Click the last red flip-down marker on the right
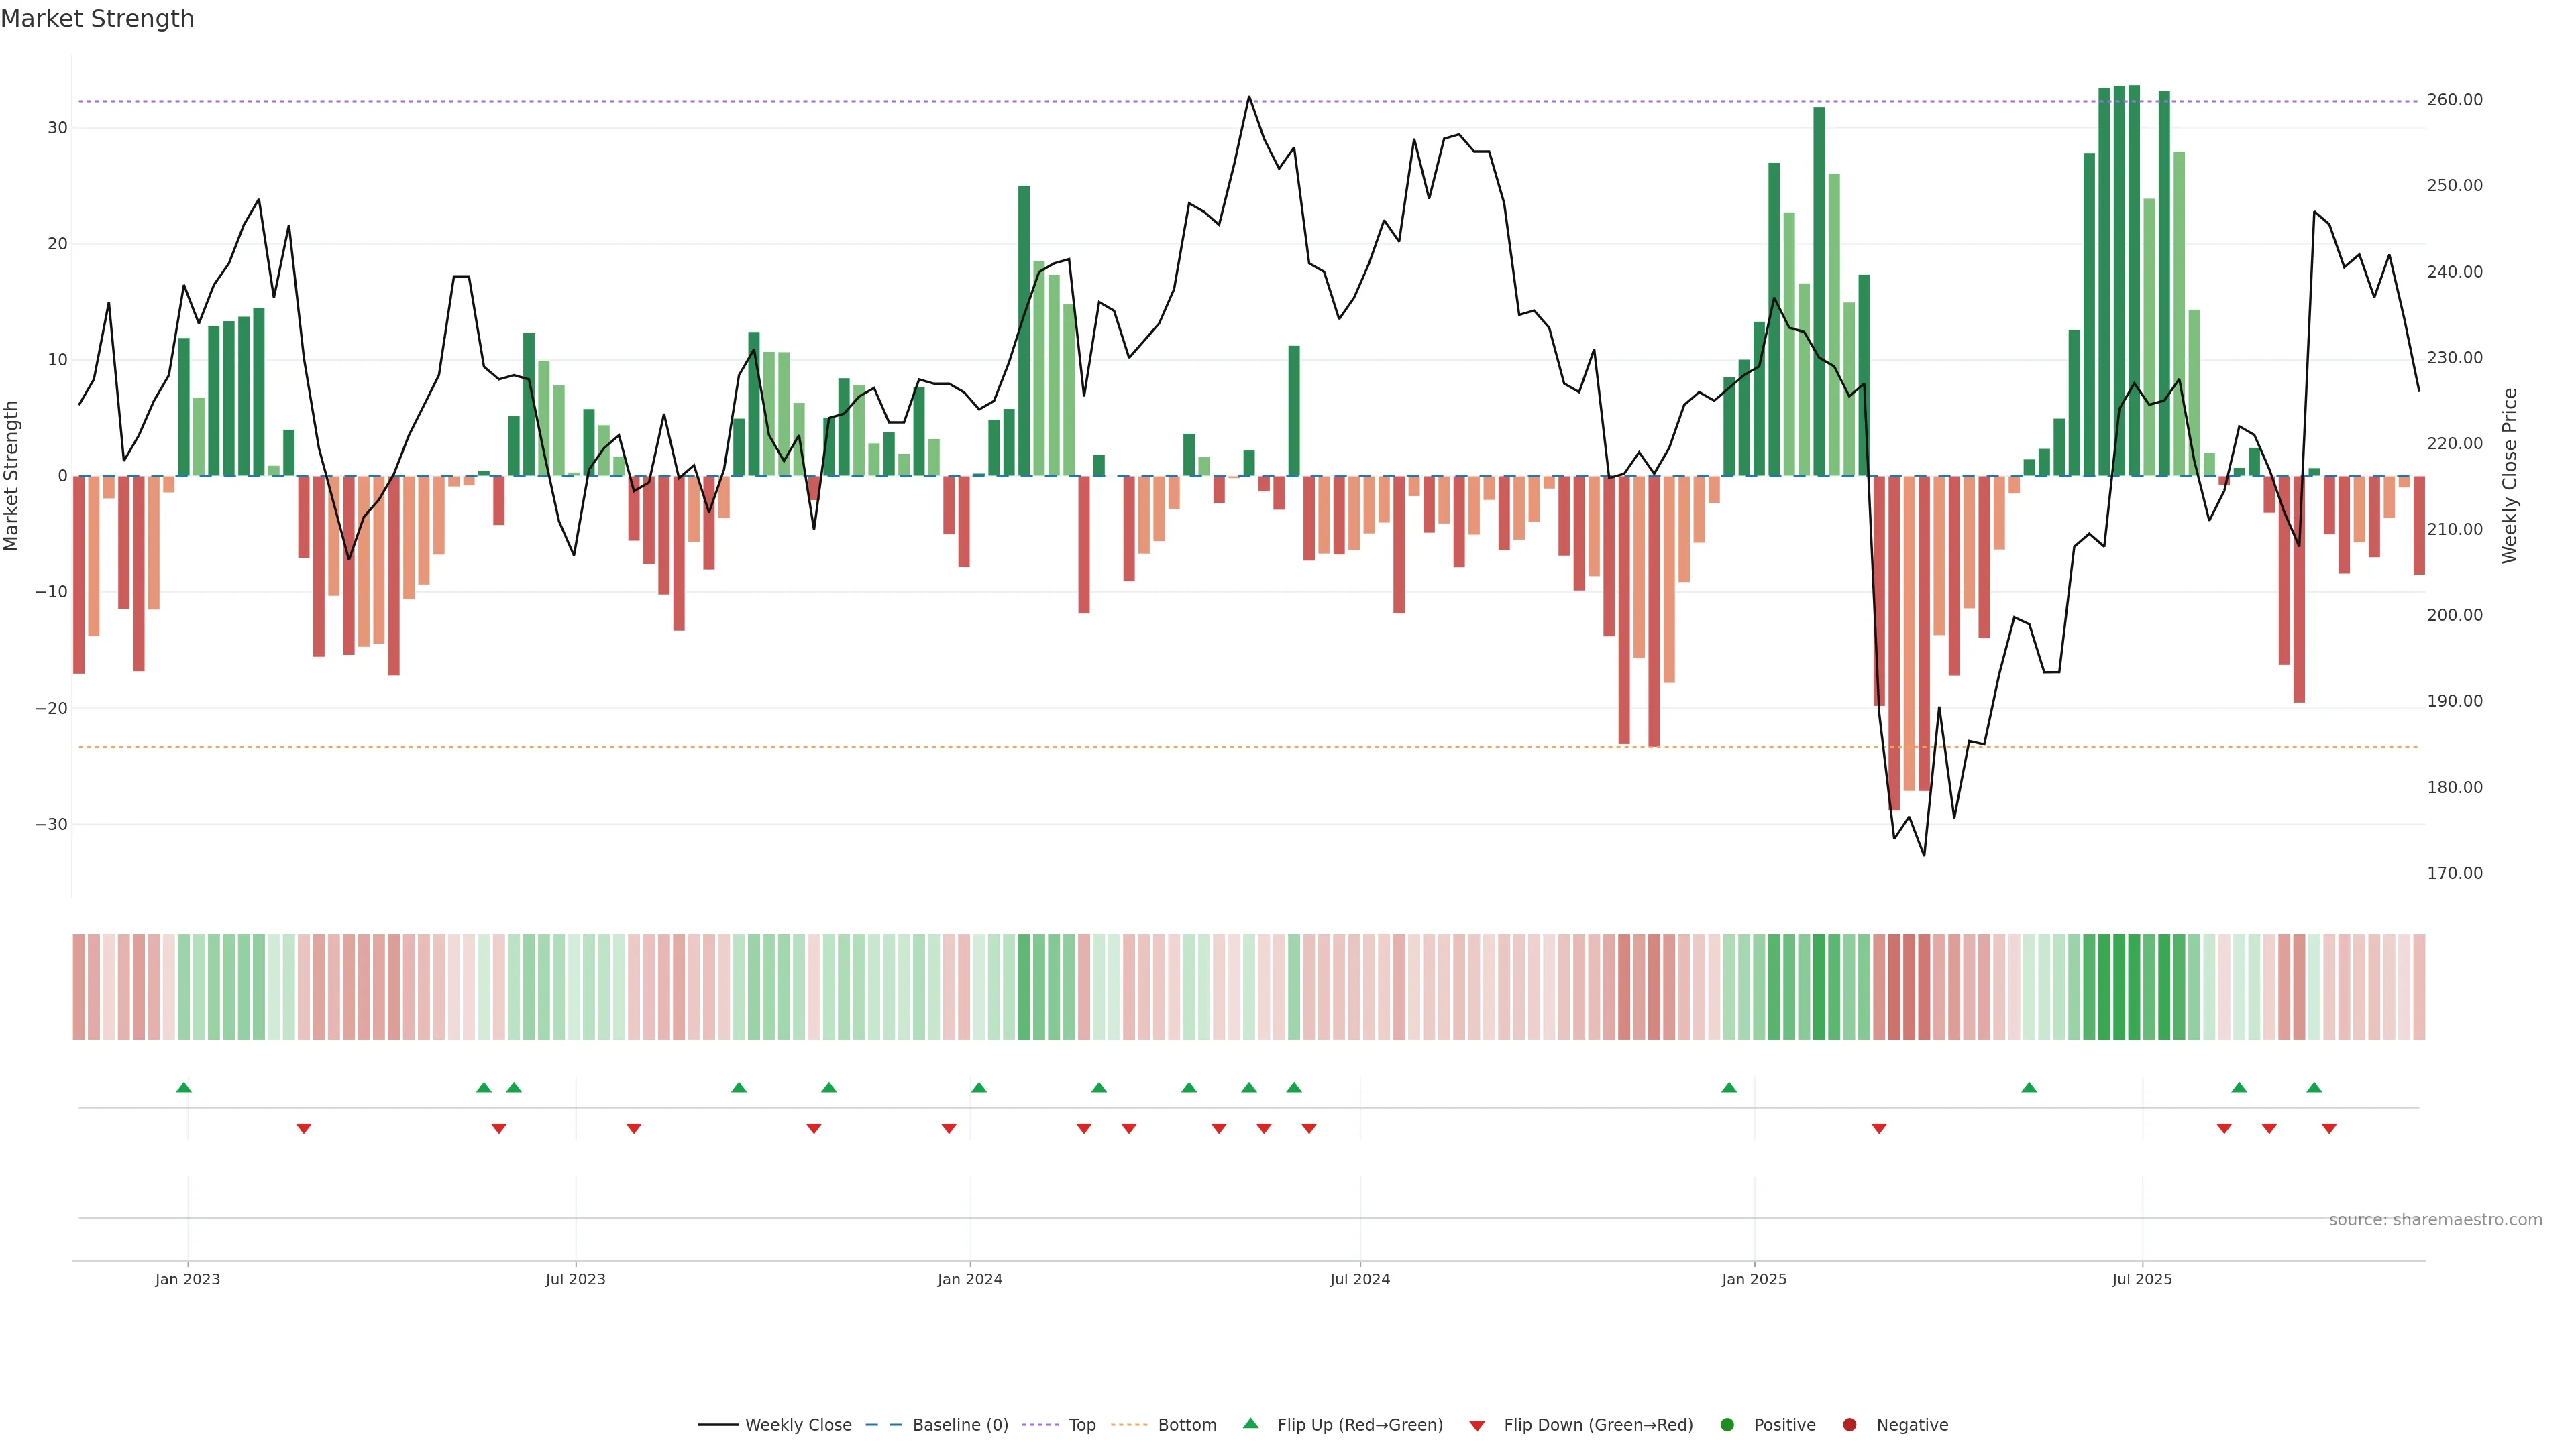 tap(2329, 1128)
